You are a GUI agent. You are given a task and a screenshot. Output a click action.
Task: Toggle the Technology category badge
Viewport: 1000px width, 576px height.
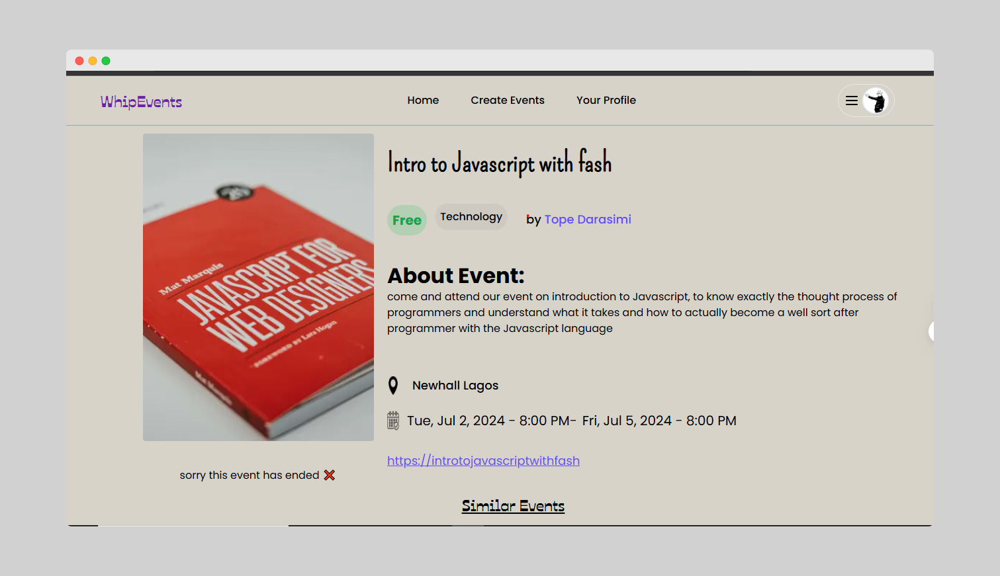click(471, 216)
